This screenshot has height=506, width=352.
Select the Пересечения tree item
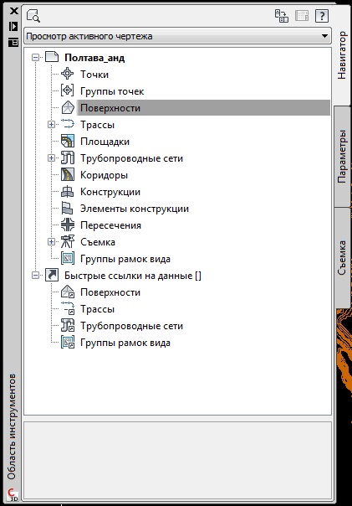pyautogui.click(x=111, y=225)
